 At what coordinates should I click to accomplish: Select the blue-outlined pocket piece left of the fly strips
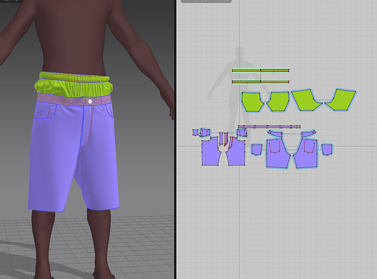click(205, 133)
